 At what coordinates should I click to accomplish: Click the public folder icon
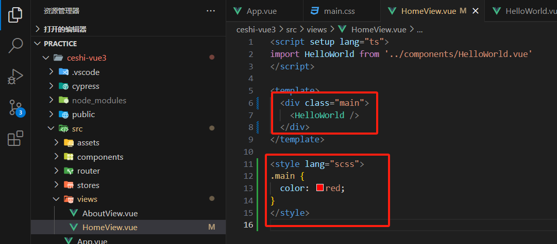[x=63, y=115]
